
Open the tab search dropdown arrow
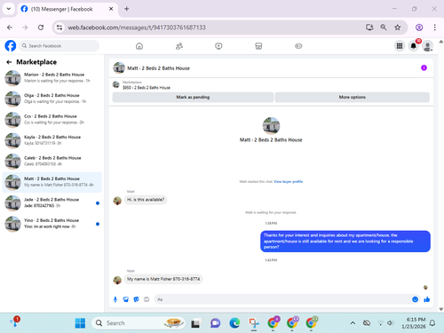point(9,9)
